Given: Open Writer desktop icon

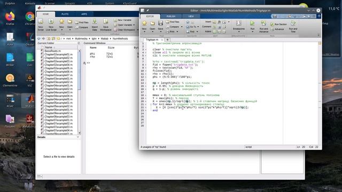Looking at the screenshot, I should point(10,60).
